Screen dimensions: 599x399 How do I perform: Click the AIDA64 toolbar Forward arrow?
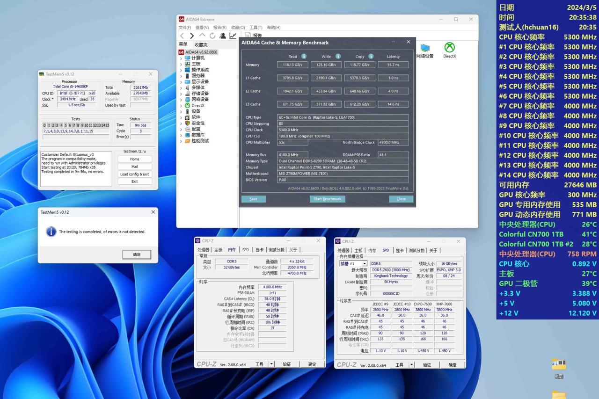coord(192,36)
